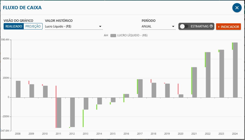Image resolution: width=245 pixels, height=140 pixels.
Task: Click the green AH marker for 2021
Action: pos(192,81)
